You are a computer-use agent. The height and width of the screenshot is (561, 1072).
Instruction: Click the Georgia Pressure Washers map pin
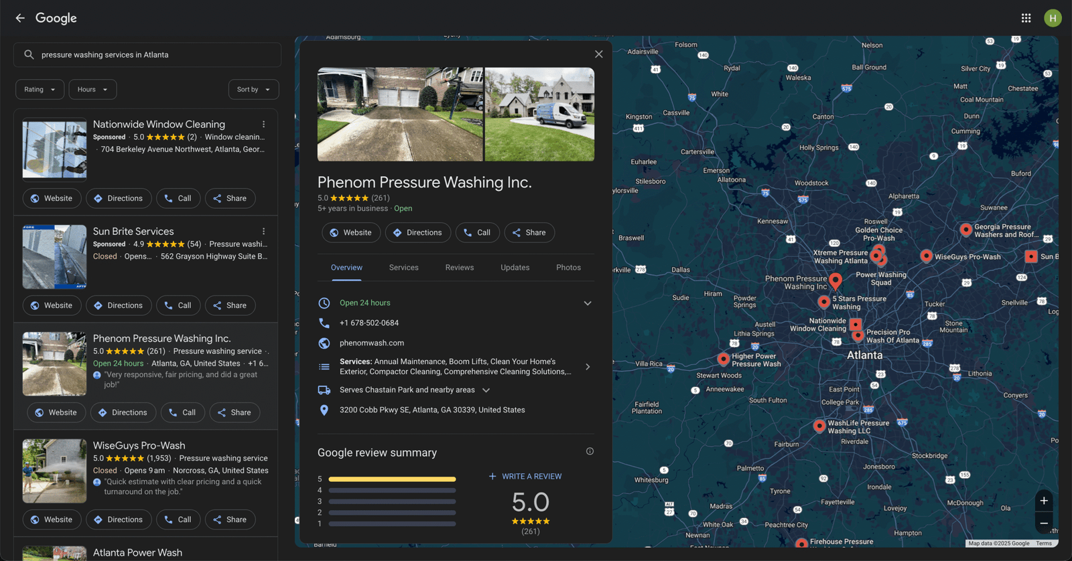coord(965,230)
